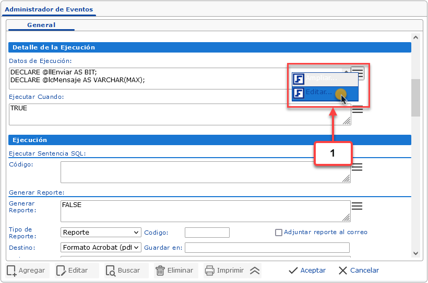This screenshot has height=283, width=428.
Task: Click the Codigo report input field
Action: point(207,233)
